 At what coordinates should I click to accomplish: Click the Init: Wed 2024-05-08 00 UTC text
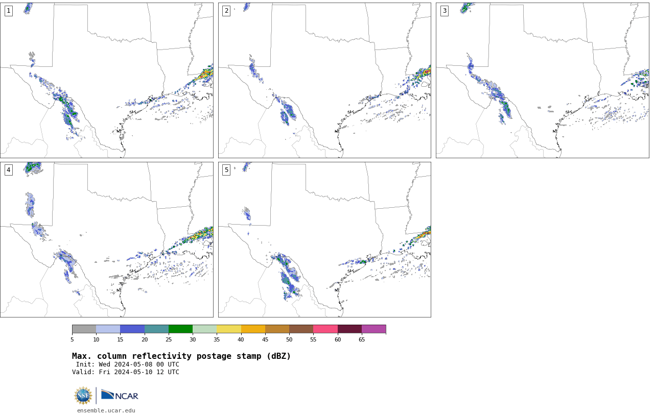point(128,364)
